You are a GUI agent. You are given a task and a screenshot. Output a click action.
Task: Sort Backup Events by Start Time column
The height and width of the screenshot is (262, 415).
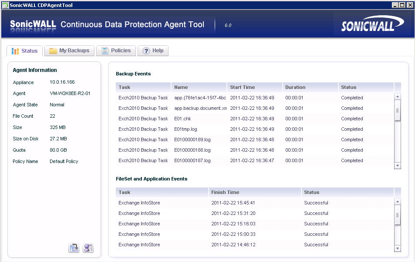coord(255,87)
